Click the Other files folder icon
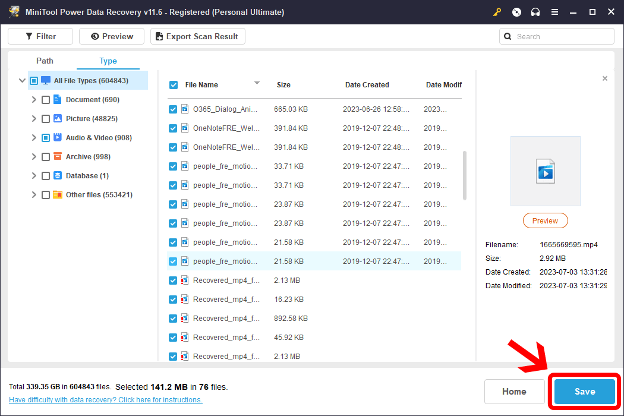Viewport: 624px width, 416px height. click(x=57, y=195)
